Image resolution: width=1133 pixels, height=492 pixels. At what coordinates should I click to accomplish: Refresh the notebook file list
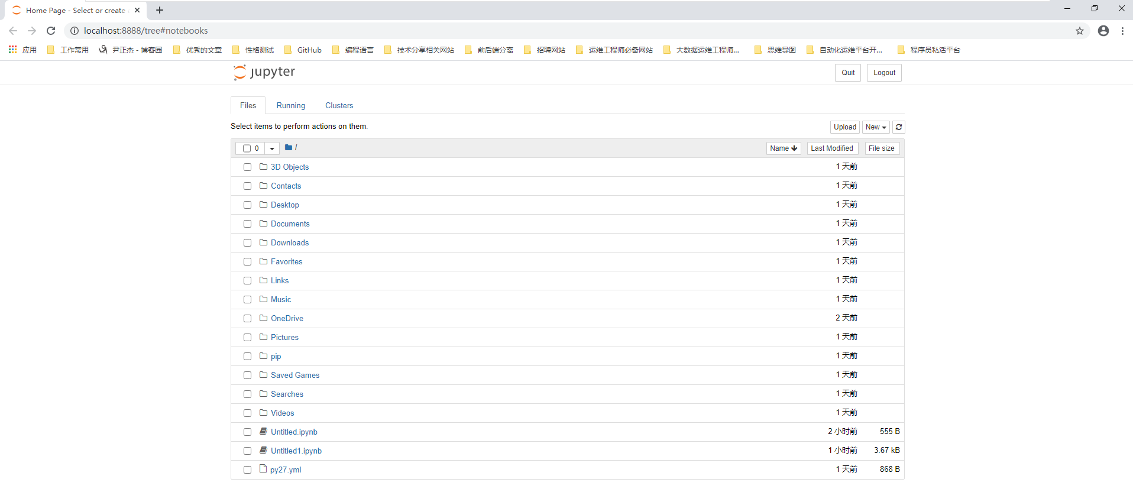[899, 127]
